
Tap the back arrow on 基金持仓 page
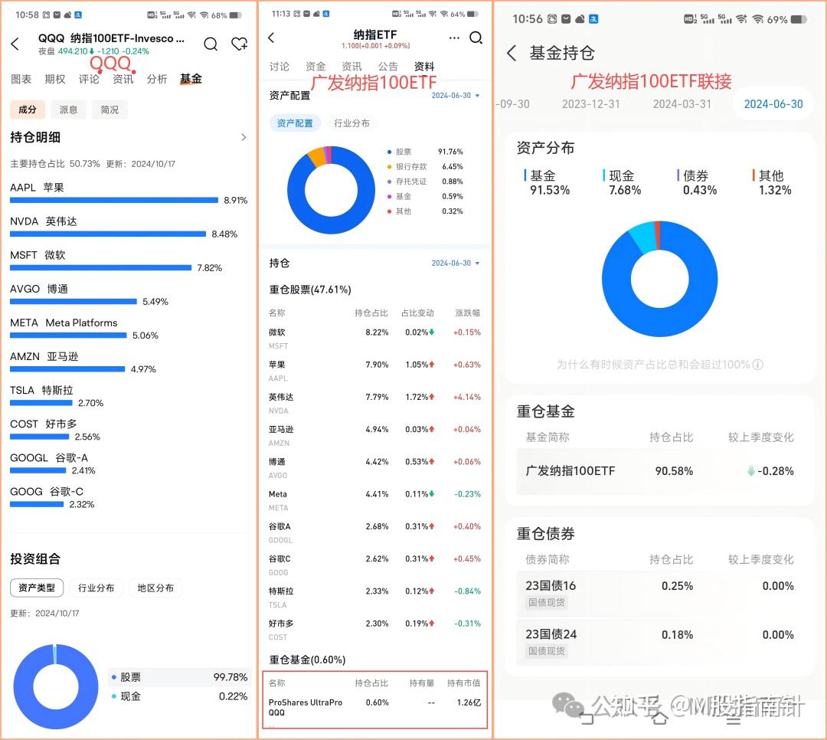pos(513,53)
